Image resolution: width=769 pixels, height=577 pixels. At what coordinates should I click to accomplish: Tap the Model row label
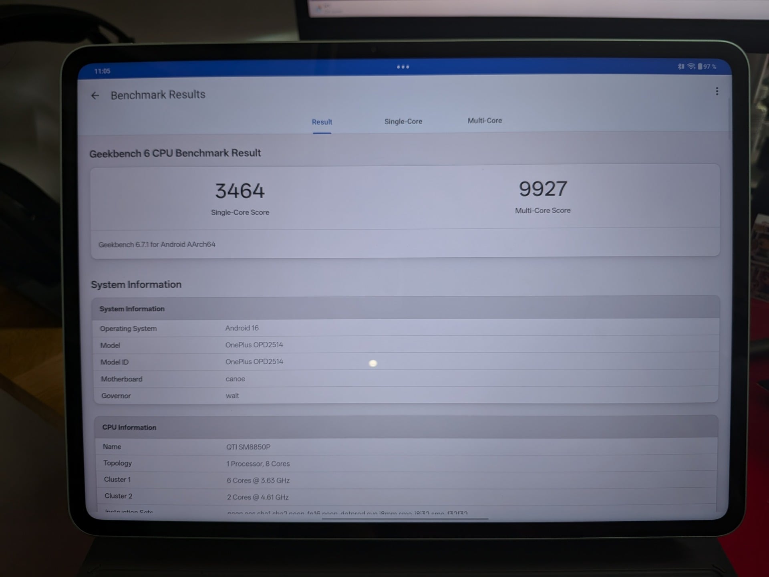[x=110, y=345]
